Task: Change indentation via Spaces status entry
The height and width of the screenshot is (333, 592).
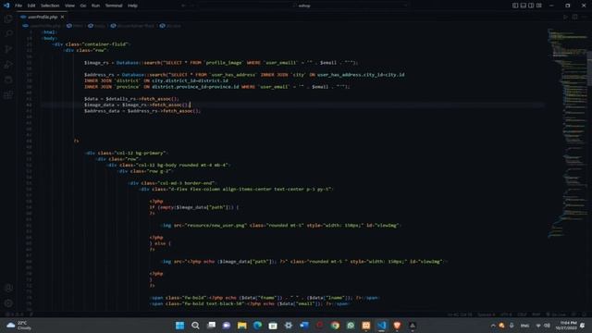Action: tap(486, 314)
